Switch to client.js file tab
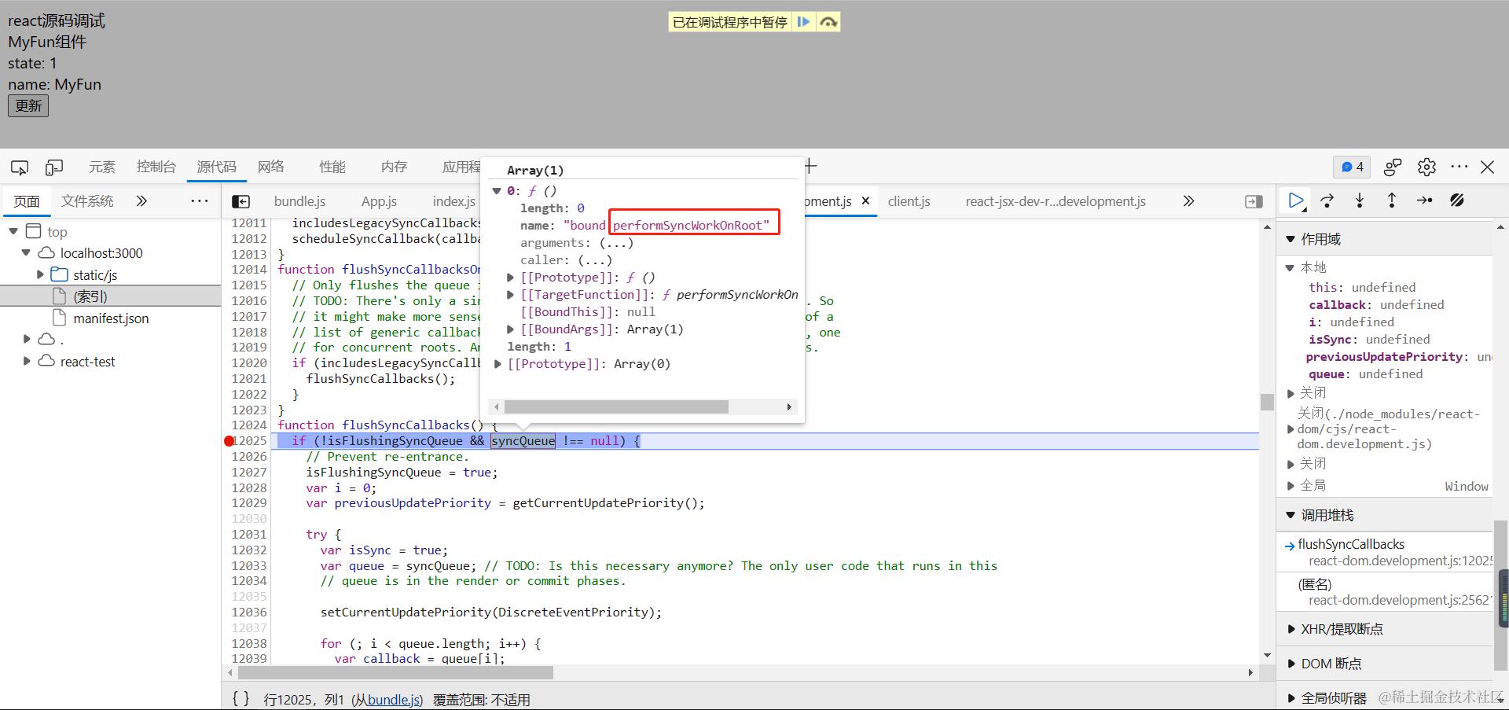 [909, 201]
